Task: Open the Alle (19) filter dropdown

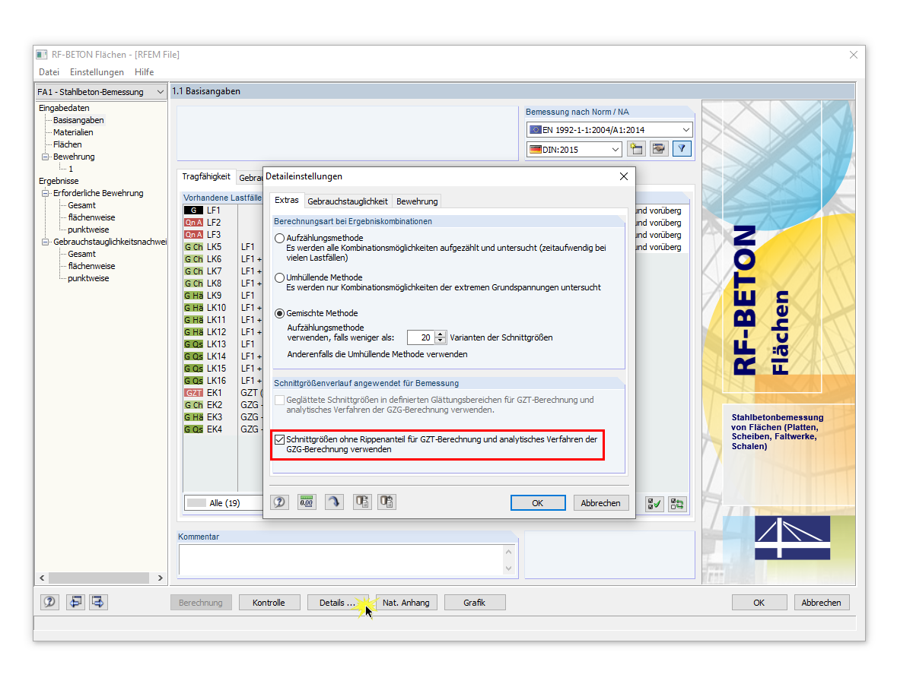Action: point(224,503)
